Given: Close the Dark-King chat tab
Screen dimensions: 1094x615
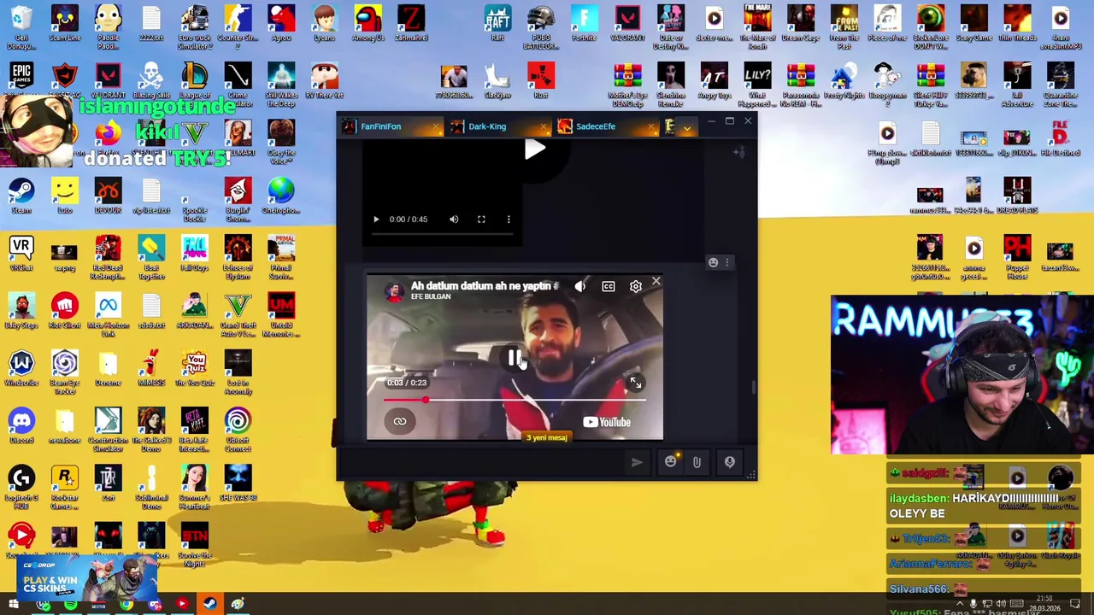Looking at the screenshot, I should [x=544, y=127].
